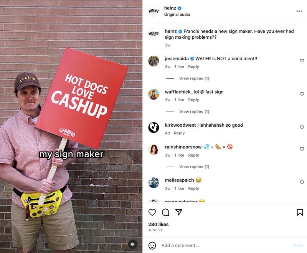Open the 280 likes list
307x253 pixels.
[x=158, y=225]
